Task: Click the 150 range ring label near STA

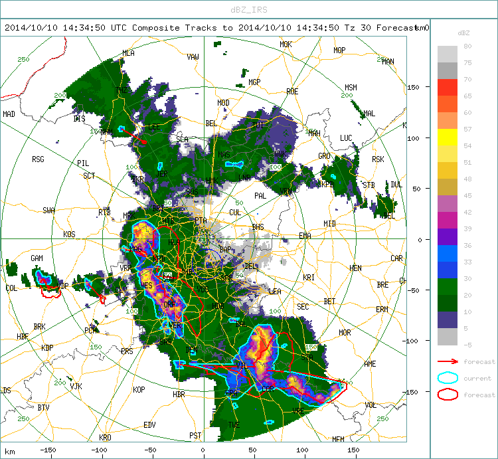Action: (x=311, y=347)
